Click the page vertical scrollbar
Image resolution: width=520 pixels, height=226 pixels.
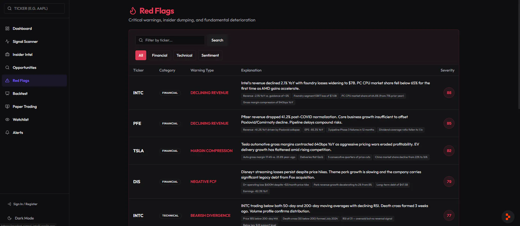519,54
